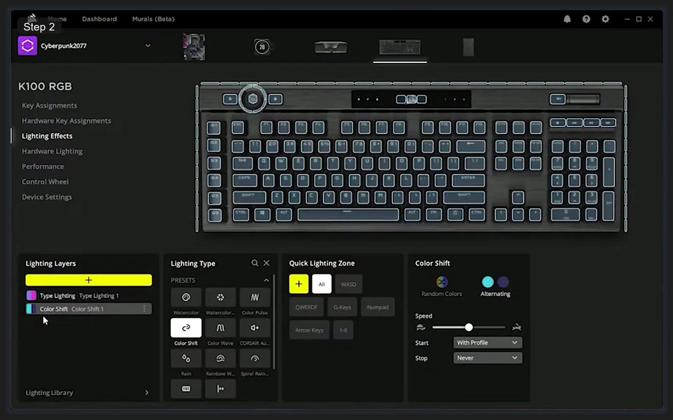Switch to the Murals (Beta) tab
Image resolution: width=673 pixels, height=420 pixels.
tap(153, 19)
